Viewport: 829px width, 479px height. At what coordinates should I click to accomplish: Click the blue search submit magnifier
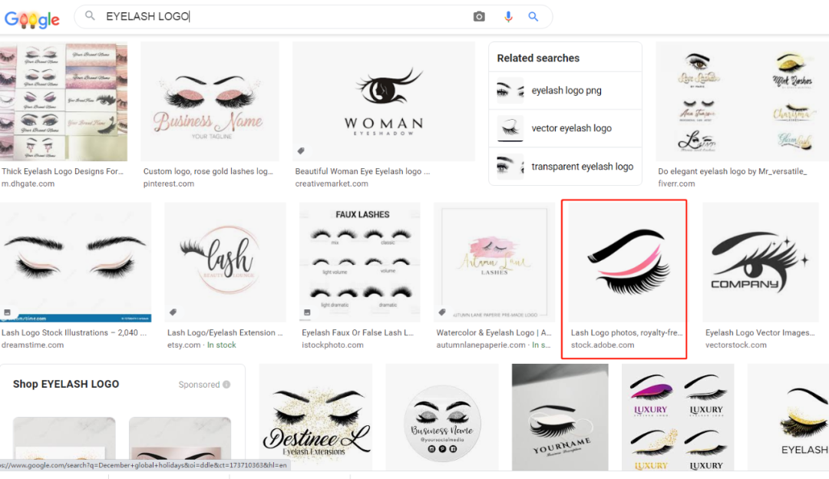[533, 16]
